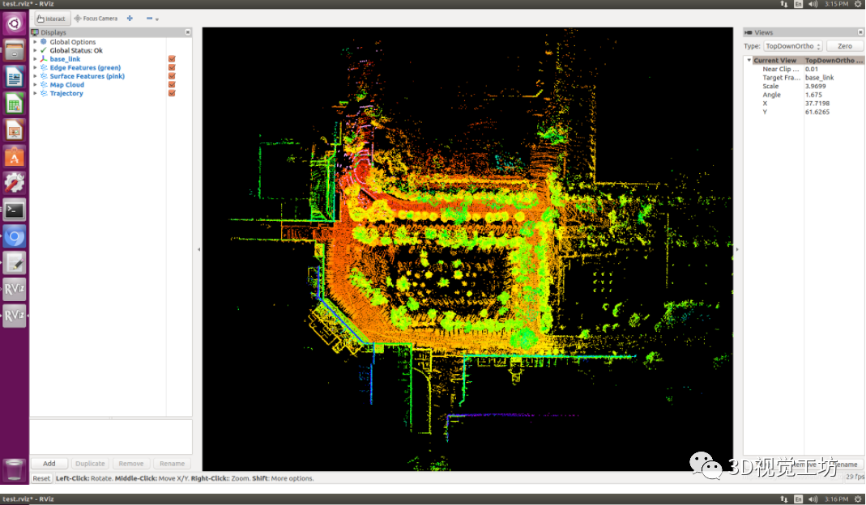Collapse the Current View entry in Views

tap(749, 60)
